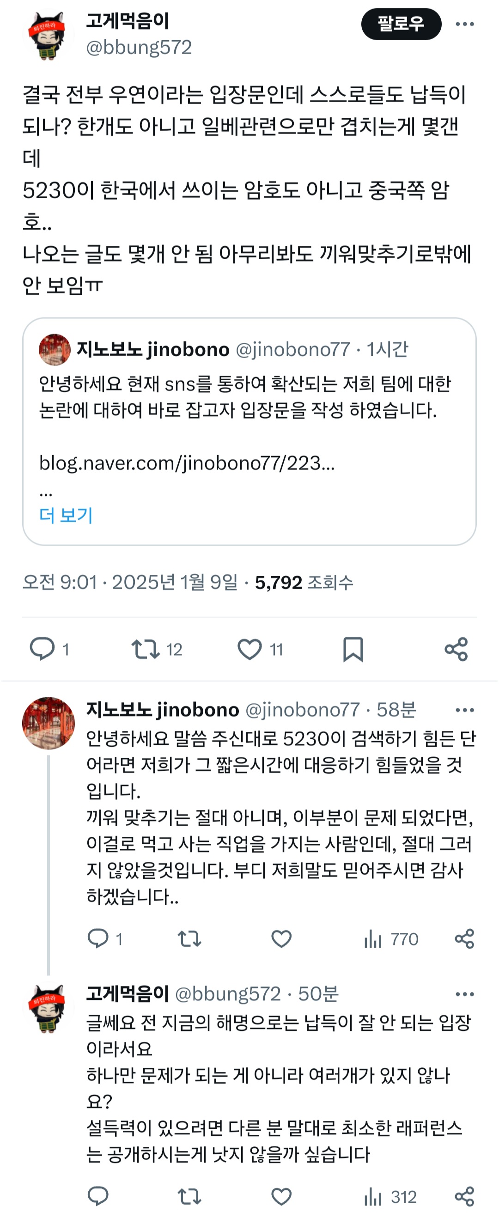The height and width of the screenshot is (1218, 499).
Task: Expand quoted tweet with 더 보기
Action: pyautogui.click(x=66, y=515)
